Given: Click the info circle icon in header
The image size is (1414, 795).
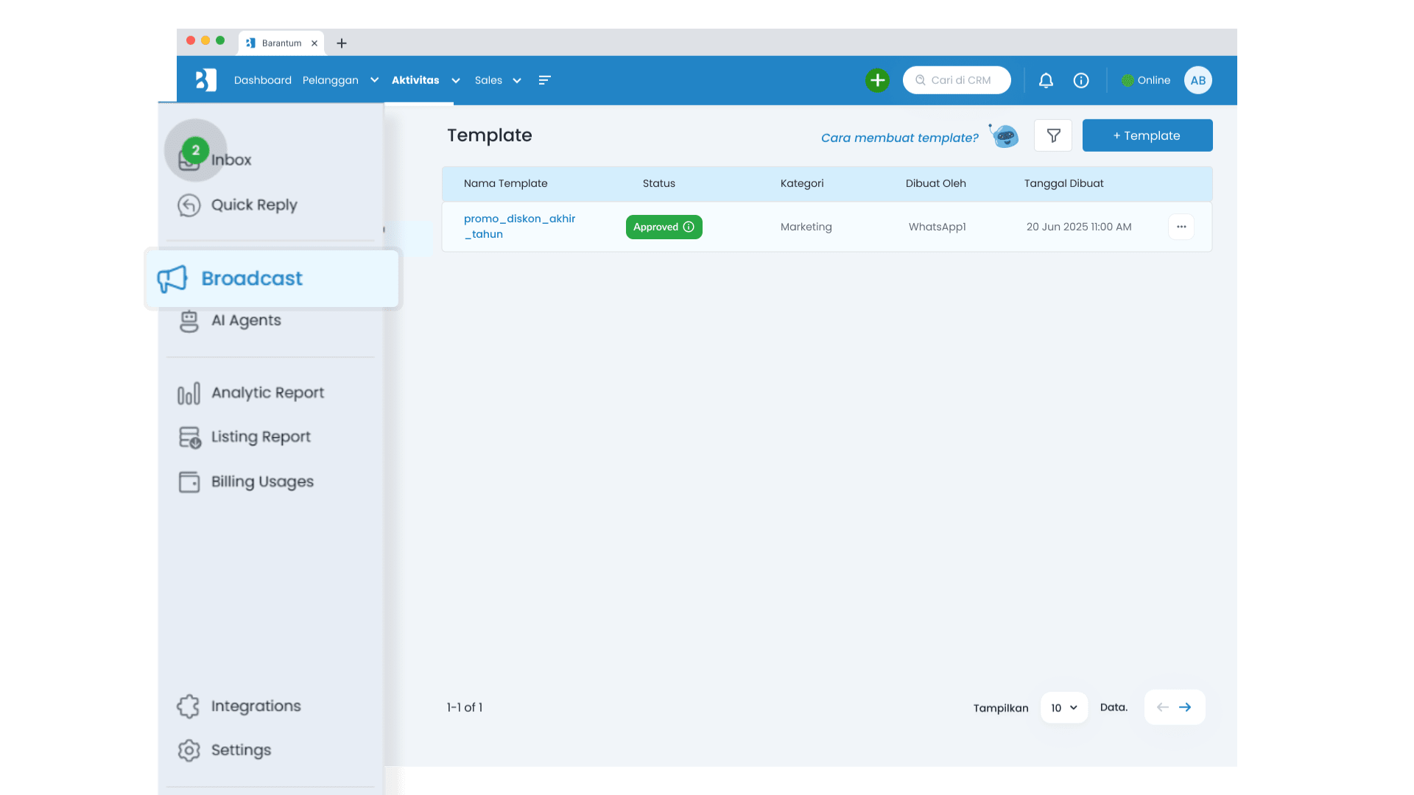Looking at the screenshot, I should tap(1081, 80).
